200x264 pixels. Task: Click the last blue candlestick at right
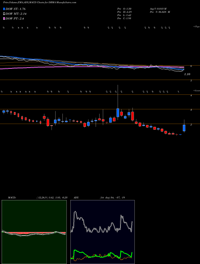184,128
